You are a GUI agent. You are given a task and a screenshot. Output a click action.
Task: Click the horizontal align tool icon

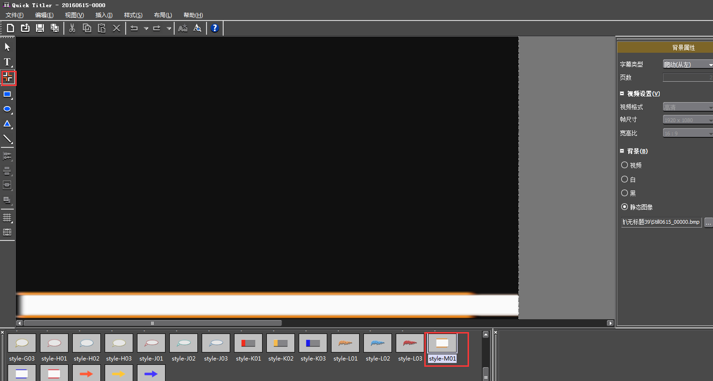click(x=8, y=156)
